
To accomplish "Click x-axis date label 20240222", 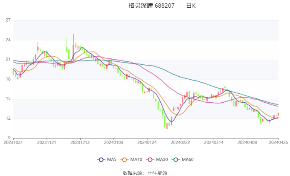I will 180,142.
